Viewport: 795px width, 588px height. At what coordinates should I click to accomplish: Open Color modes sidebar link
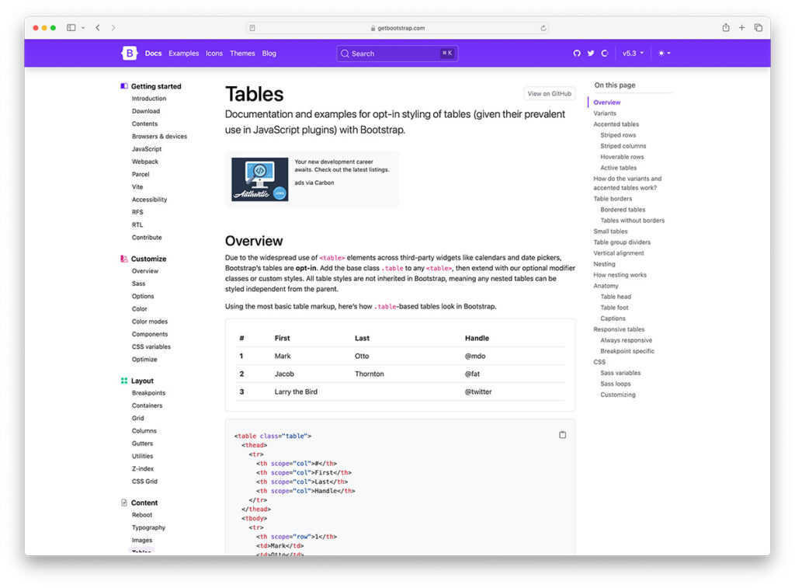pos(150,322)
